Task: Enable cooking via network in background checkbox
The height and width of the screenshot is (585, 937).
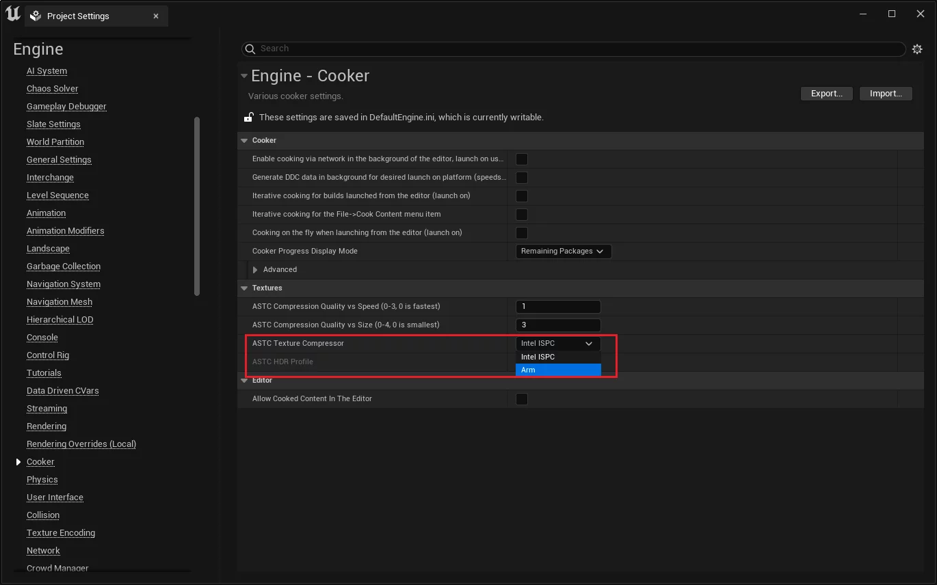Action: pyautogui.click(x=521, y=159)
